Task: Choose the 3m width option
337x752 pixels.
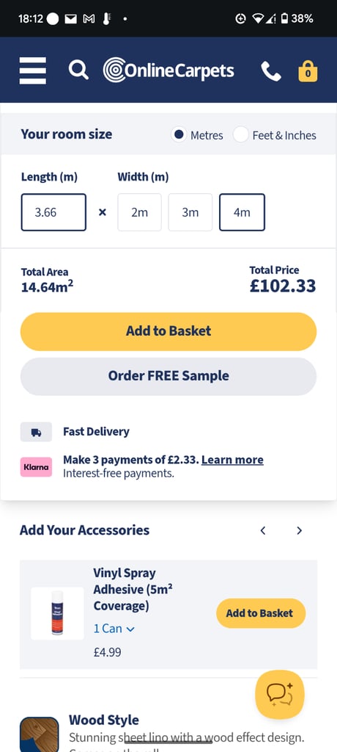Action: [190, 212]
